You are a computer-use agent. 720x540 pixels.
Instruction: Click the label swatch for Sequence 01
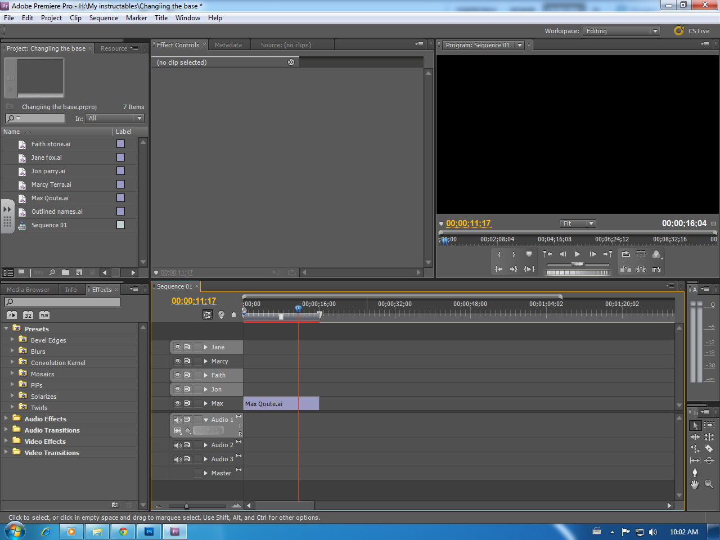tap(120, 225)
